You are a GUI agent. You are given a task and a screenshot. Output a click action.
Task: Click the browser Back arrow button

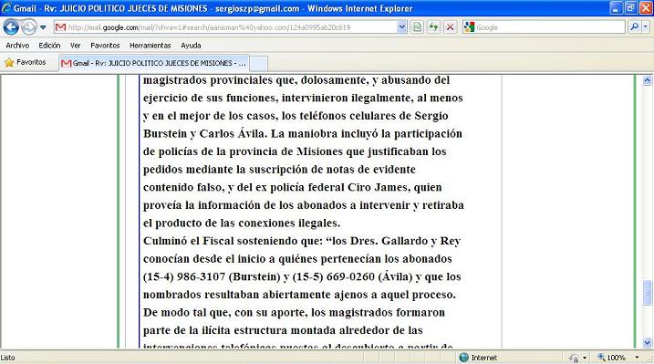11,27
